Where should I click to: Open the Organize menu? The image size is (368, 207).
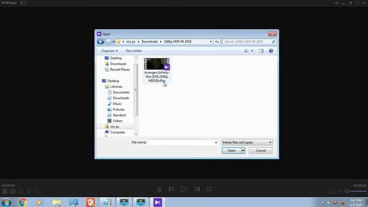pos(109,51)
